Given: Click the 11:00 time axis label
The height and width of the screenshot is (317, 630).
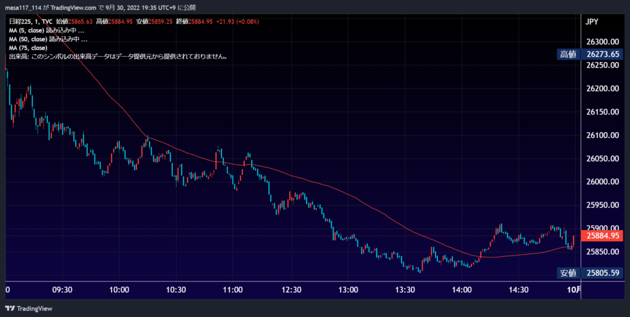Looking at the screenshot, I should (233, 290).
